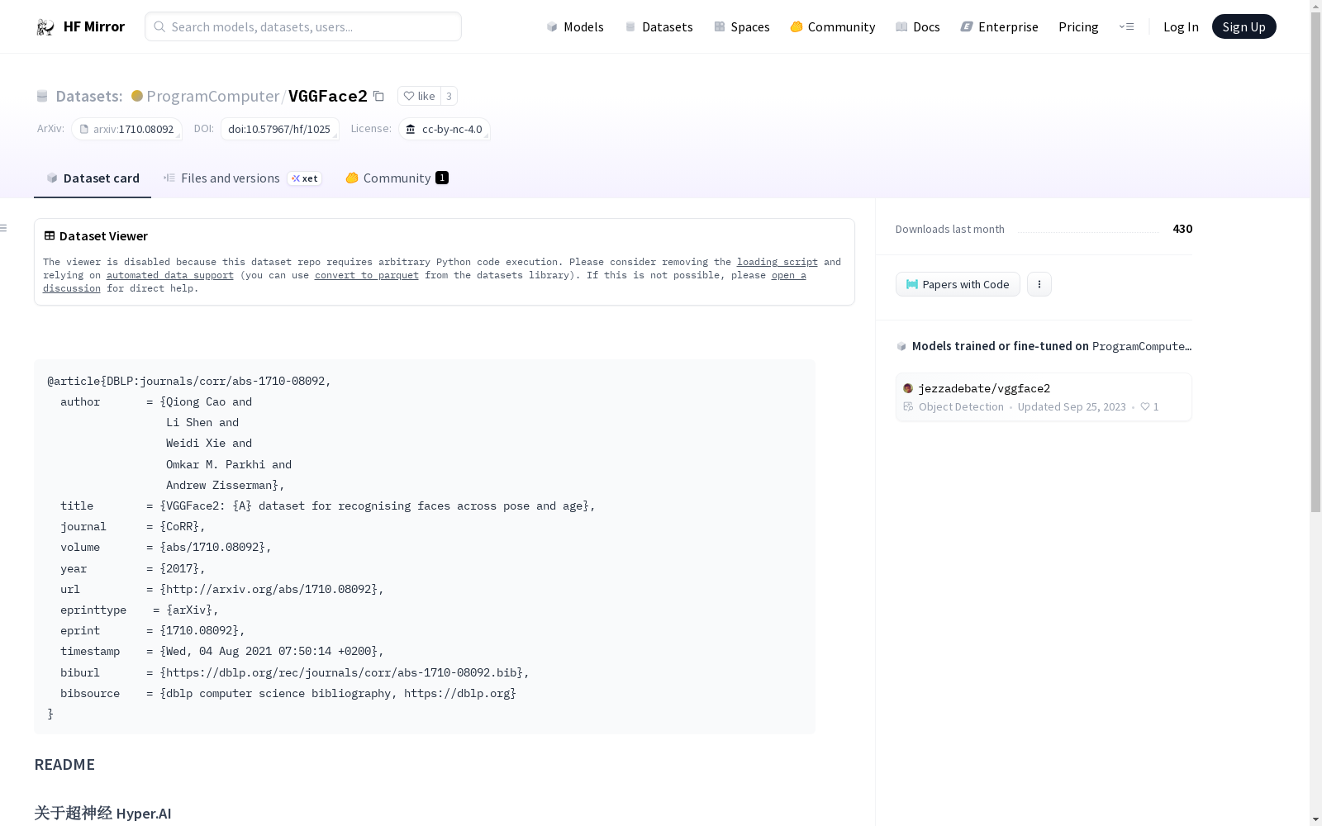Expand the more-options menu icon in navbar
Viewport: 1322px width, 826px height.
(x=1126, y=26)
